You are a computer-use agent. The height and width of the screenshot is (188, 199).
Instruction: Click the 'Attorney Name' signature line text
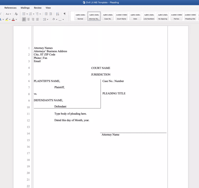pos(110,135)
